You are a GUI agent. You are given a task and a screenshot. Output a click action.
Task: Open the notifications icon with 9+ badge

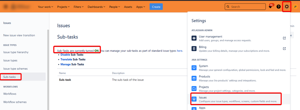tap(270, 6)
